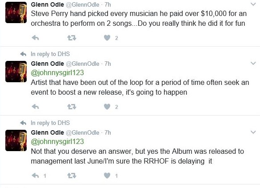Click microphone avatar on the RRHOF tweet

pos(16,140)
